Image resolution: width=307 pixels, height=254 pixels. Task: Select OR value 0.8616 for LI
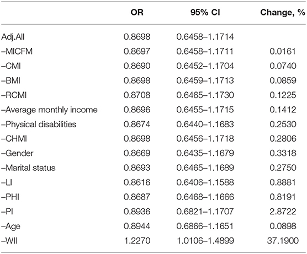(x=137, y=182)
